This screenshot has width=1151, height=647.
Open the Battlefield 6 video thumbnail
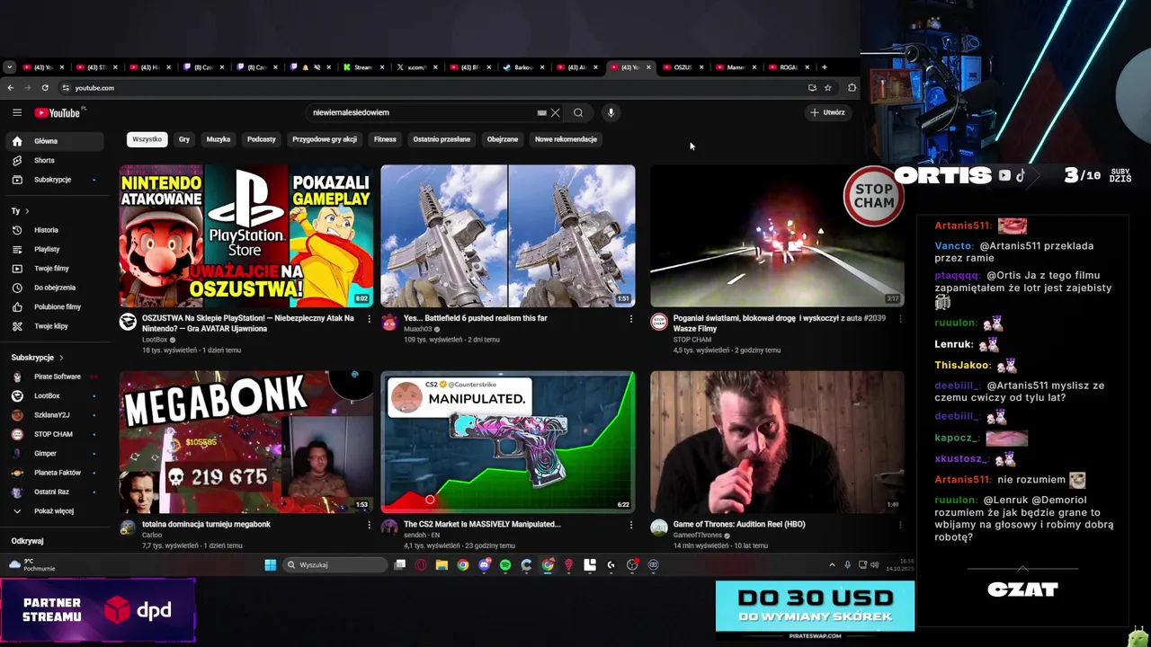(x=507, y=235)
